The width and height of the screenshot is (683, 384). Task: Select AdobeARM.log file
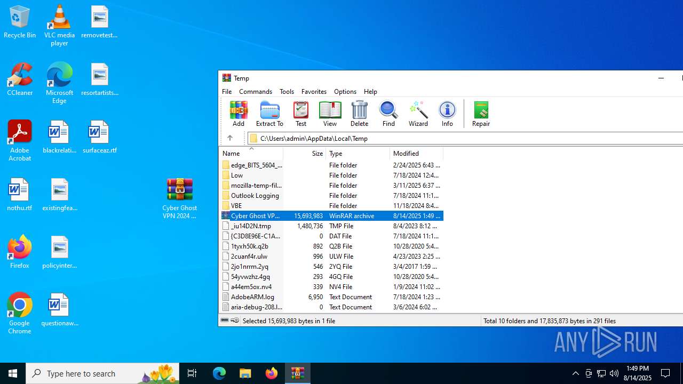[x=332, y=297]
